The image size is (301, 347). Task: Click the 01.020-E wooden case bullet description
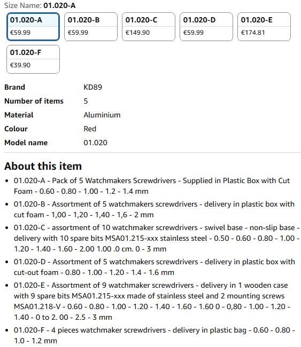152,301
